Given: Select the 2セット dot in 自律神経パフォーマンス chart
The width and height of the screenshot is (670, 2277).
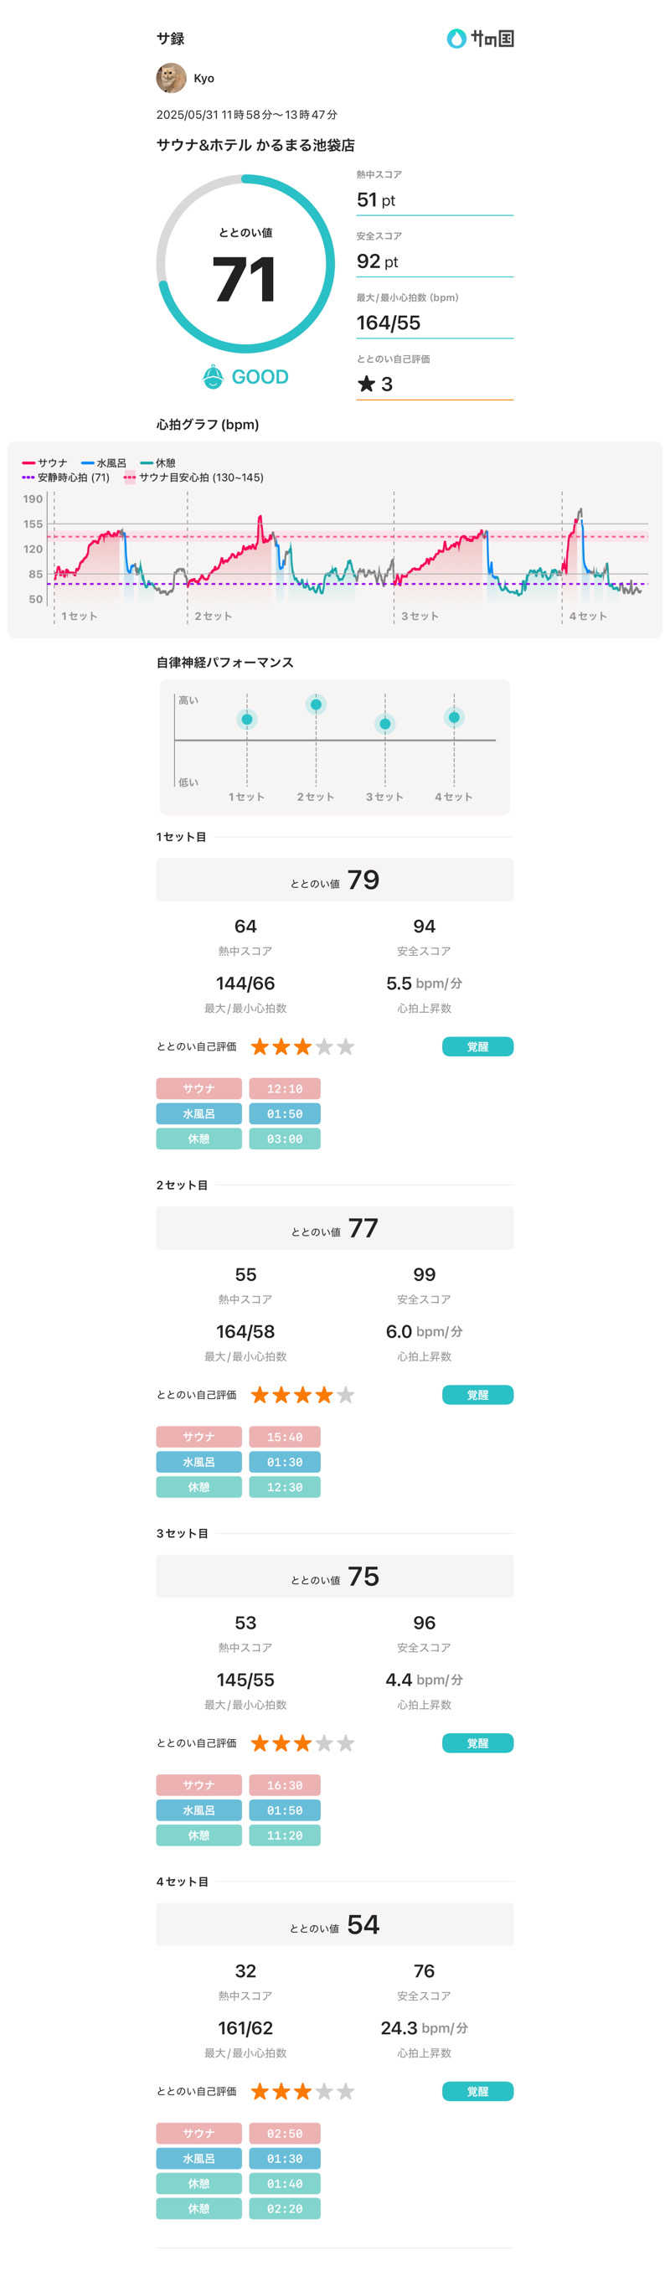Looking at the screenshot, I should (x=316, y=705).
